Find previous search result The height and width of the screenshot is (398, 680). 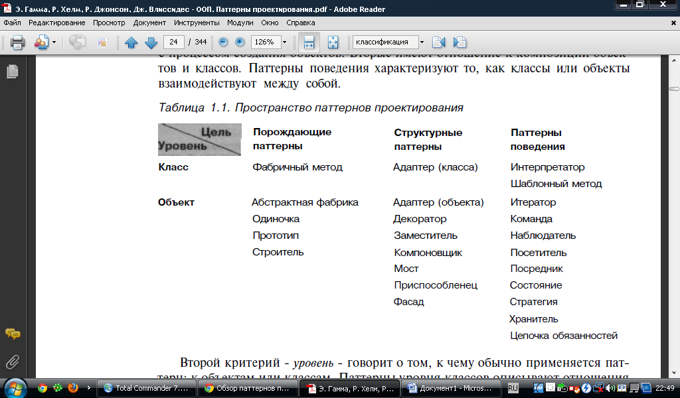pyautogui.click(x=439, y=42)
